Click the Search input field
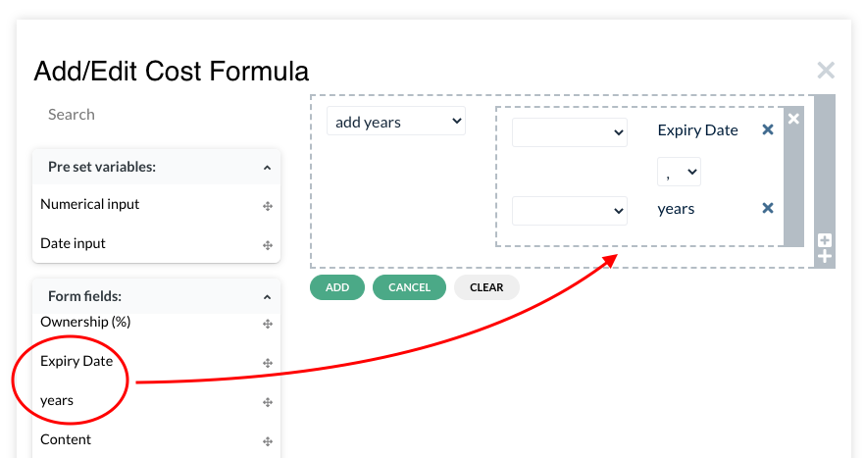Screen dimensions: 864x458 (x=157, y=115)
